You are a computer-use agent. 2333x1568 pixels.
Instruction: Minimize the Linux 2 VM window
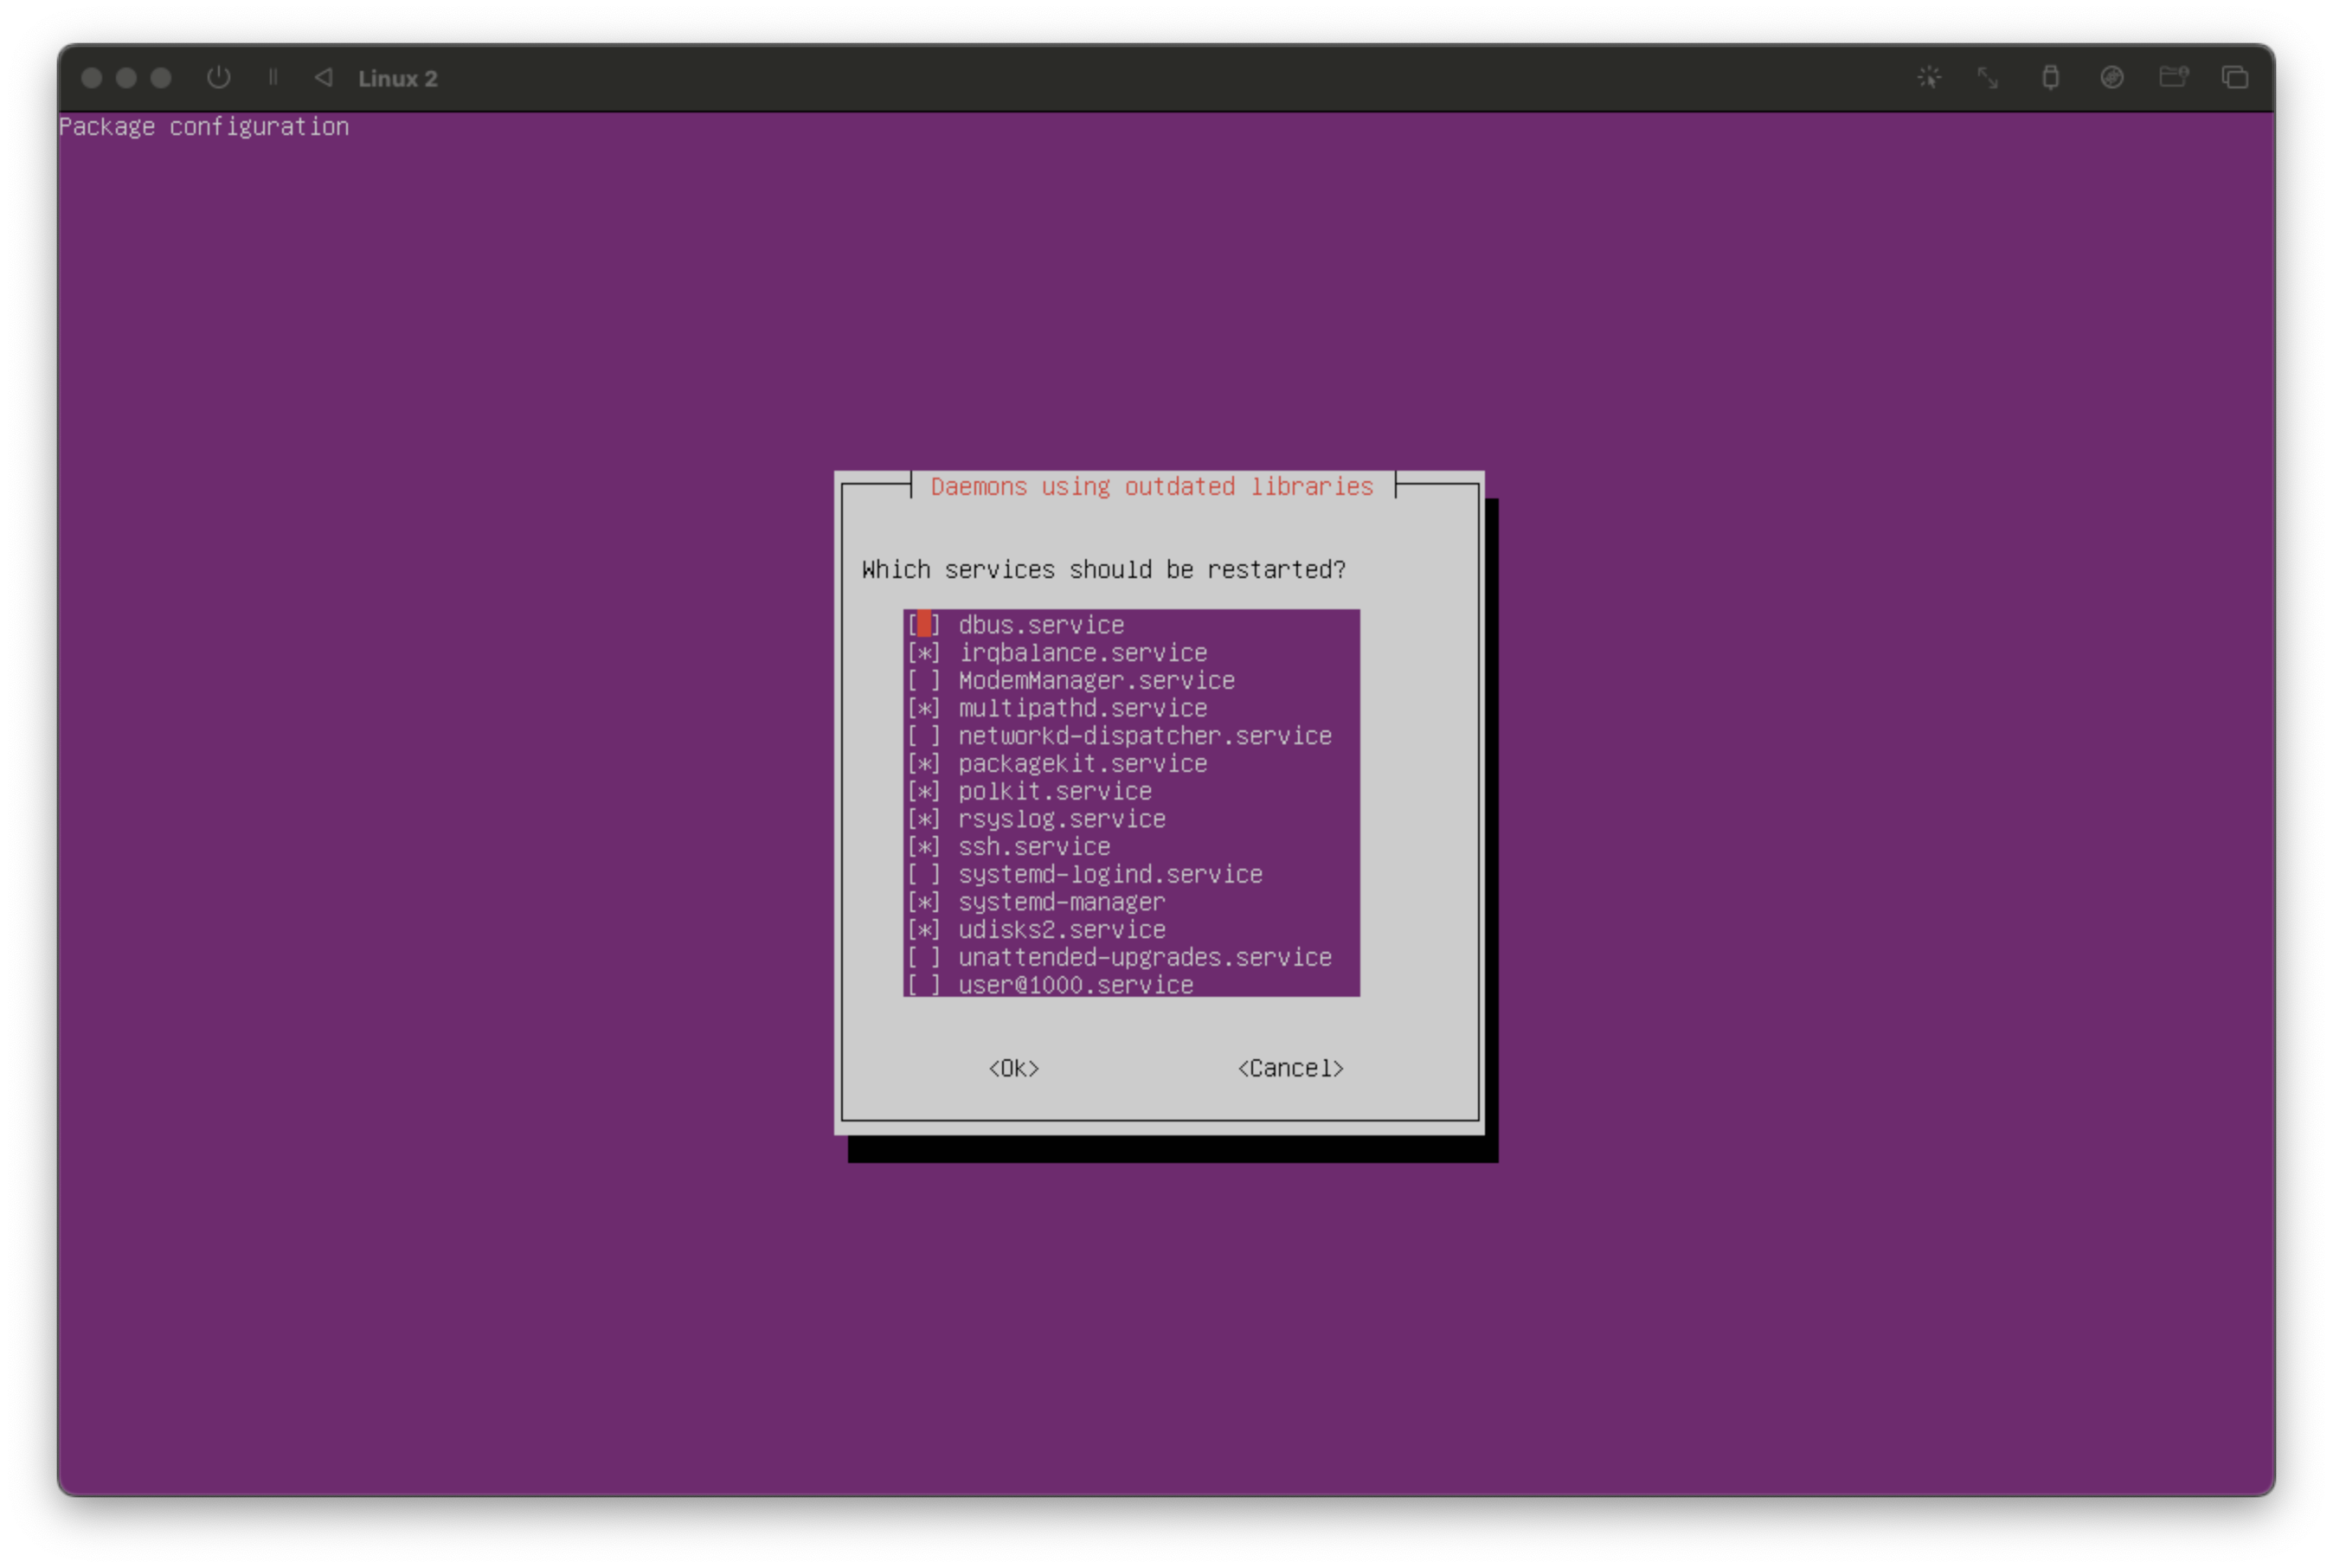click(126, 77)
